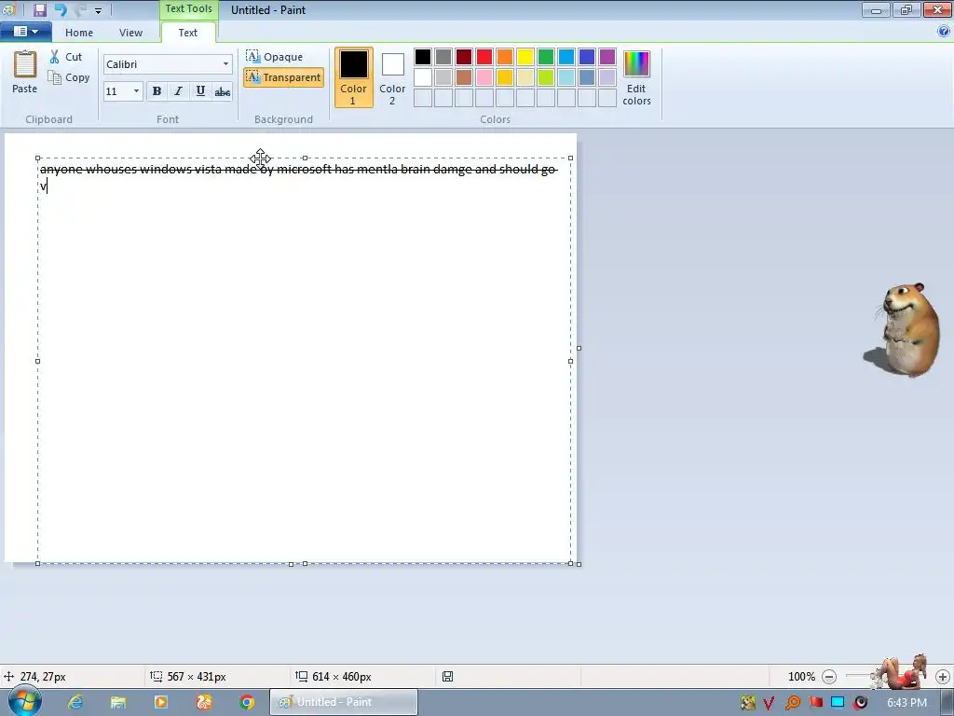Viewport: 954px width, 716px height.
Task: Click the orange magnifier tray icon
Action: point(792,703)
